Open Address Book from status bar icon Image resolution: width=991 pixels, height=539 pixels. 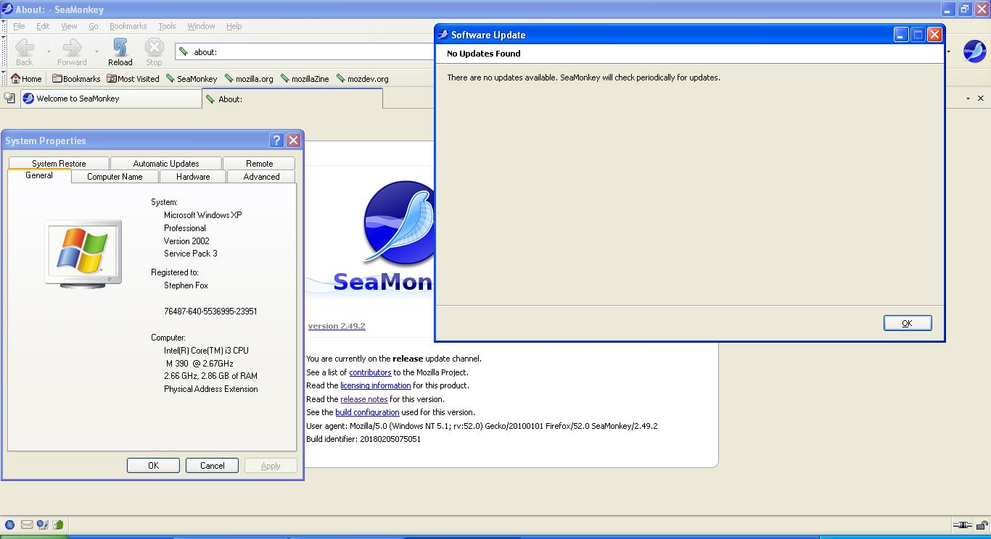(58, 525)
